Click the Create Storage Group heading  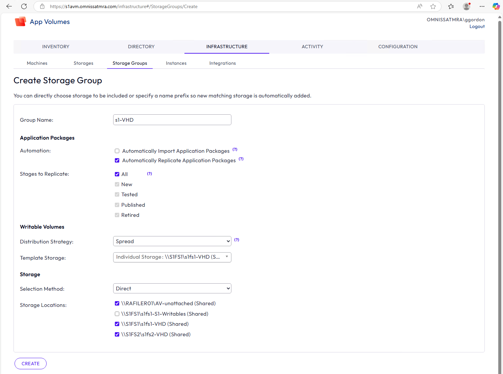click(58, 81)
